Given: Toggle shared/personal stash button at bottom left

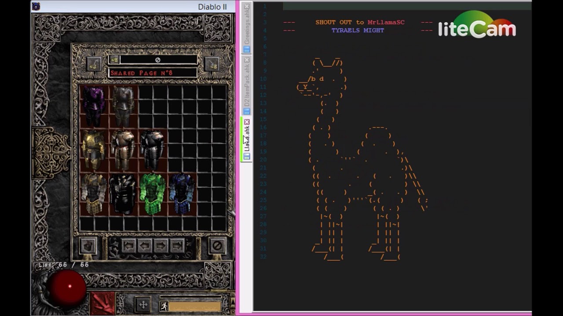Looking at the screenshot, I should click(x=88, y=246).
